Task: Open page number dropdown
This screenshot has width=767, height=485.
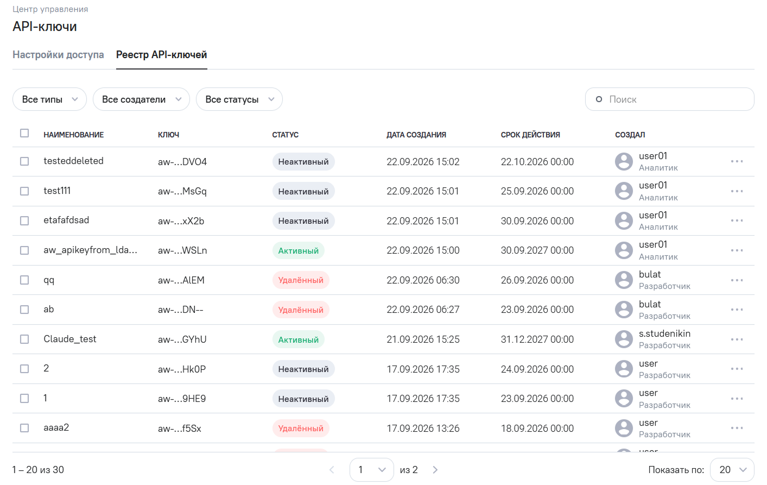Action: pos(372,470)
